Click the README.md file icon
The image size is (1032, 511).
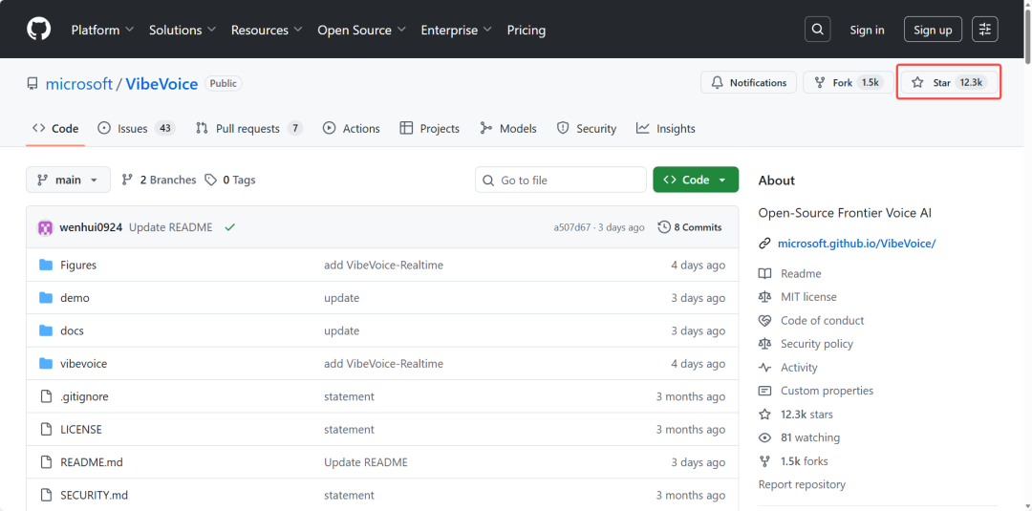point(46,462)
